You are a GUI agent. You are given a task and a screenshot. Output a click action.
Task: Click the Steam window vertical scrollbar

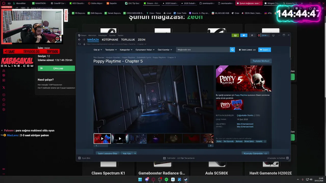[x=290, y=52]
